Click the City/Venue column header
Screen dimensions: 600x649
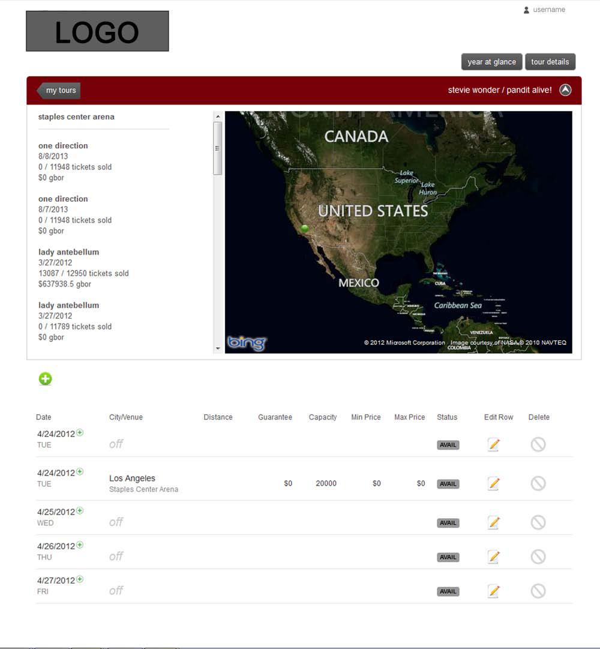coord(126,417)
